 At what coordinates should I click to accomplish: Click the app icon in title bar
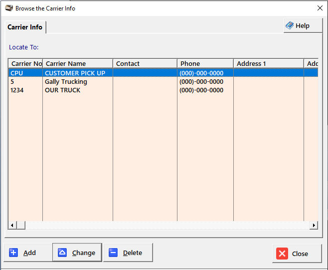8,8
